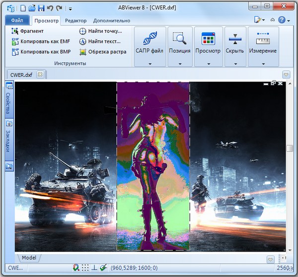Screen dimensions: 298x277
Task: Click the save icon in quick access toolbar
Action: coord(41,8)
